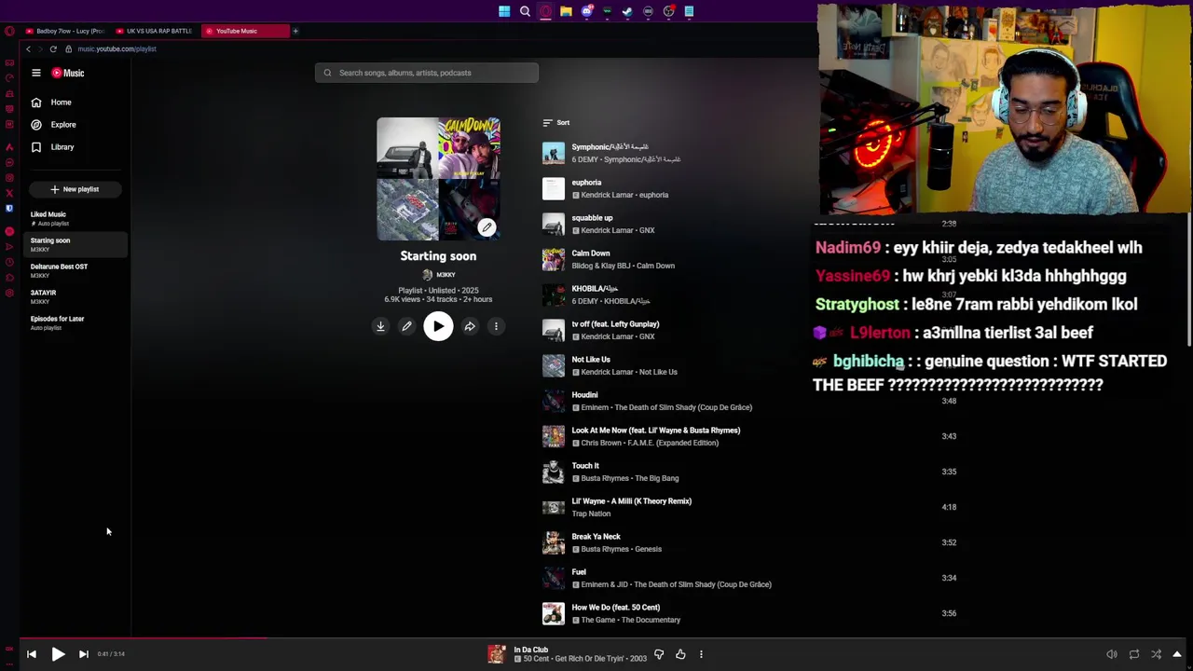Toggle the volume mute icon
Image resolution: width=1193 pixels, height=671 pixels.
tap(1112, 654)
